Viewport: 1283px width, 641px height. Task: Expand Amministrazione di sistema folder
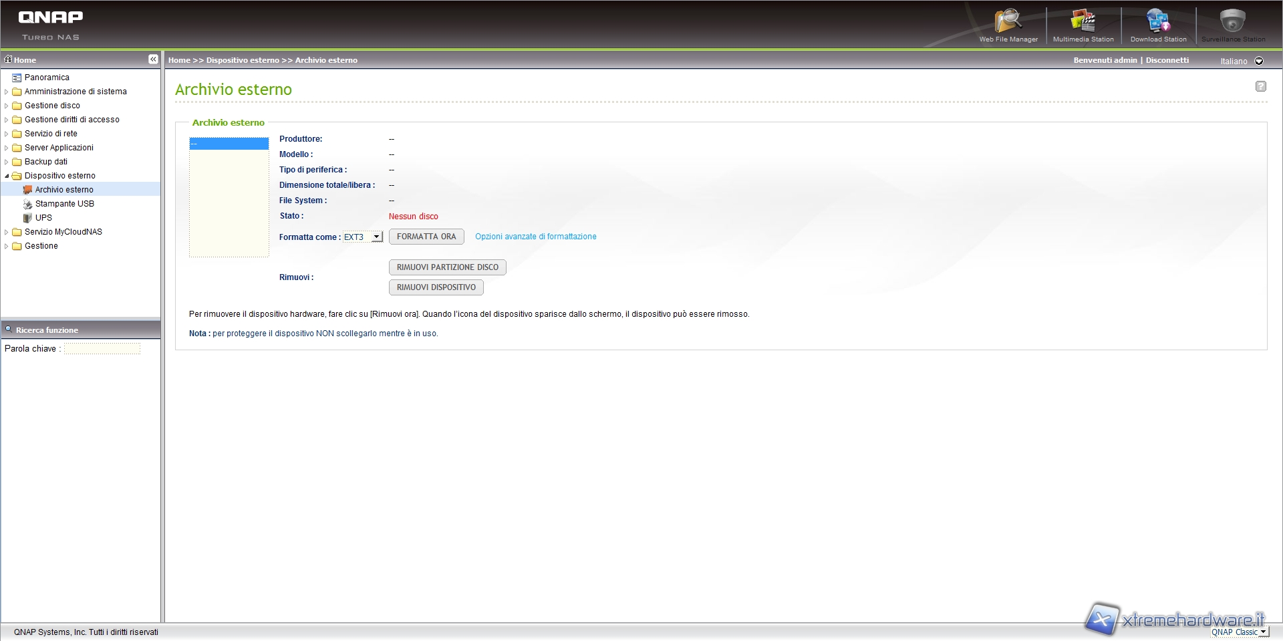pos(7,92)
